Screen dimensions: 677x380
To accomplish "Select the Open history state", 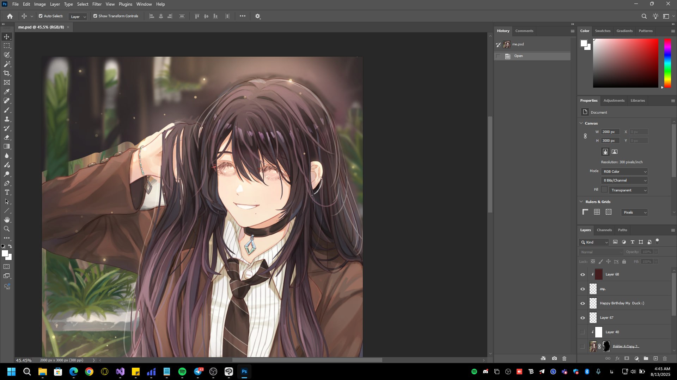I will coord(518,56).
